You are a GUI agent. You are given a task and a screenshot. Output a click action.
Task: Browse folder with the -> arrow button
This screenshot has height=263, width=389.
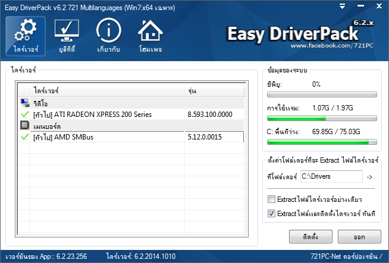point(369,177)
